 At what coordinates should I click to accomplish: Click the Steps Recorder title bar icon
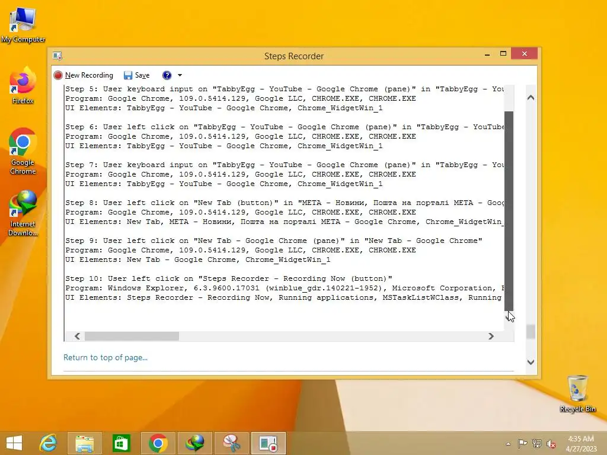point(57,56)
